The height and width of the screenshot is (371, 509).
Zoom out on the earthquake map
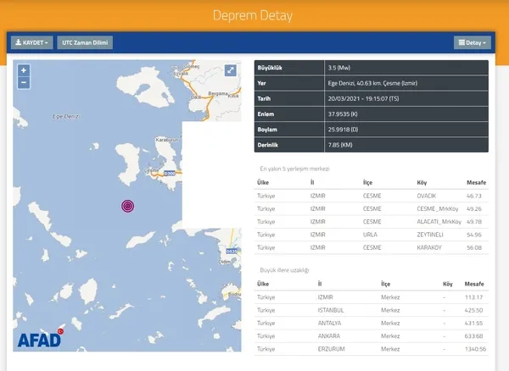pos(24,83)
